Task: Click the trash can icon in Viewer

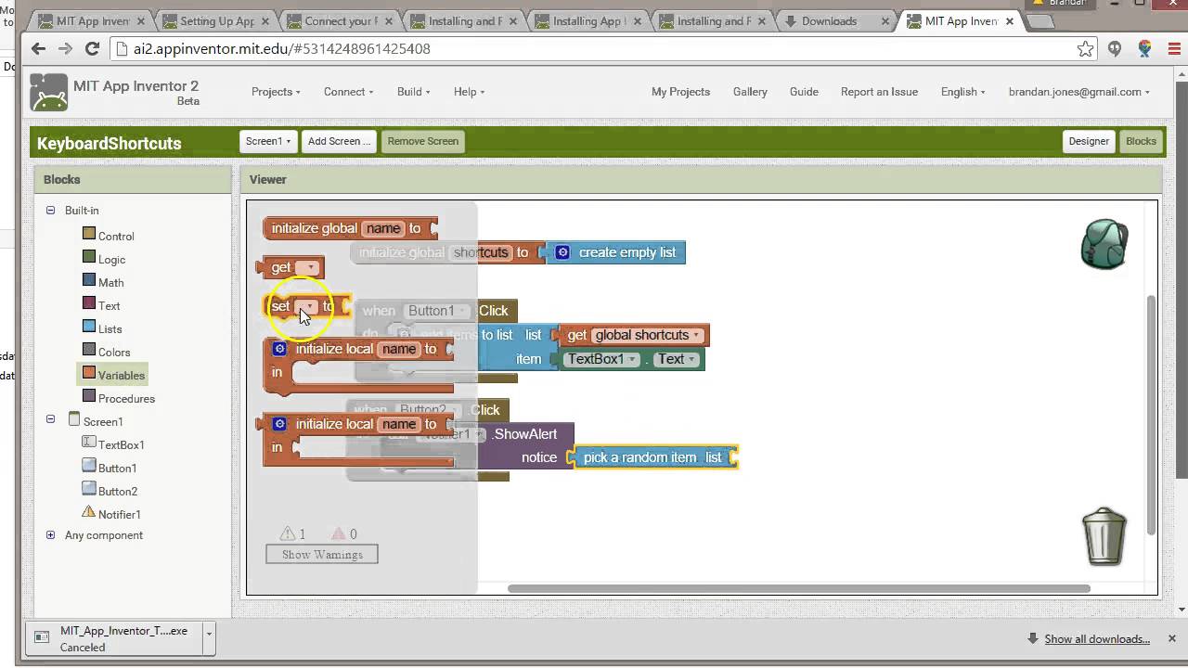Action: click(x=1104, y=535)
